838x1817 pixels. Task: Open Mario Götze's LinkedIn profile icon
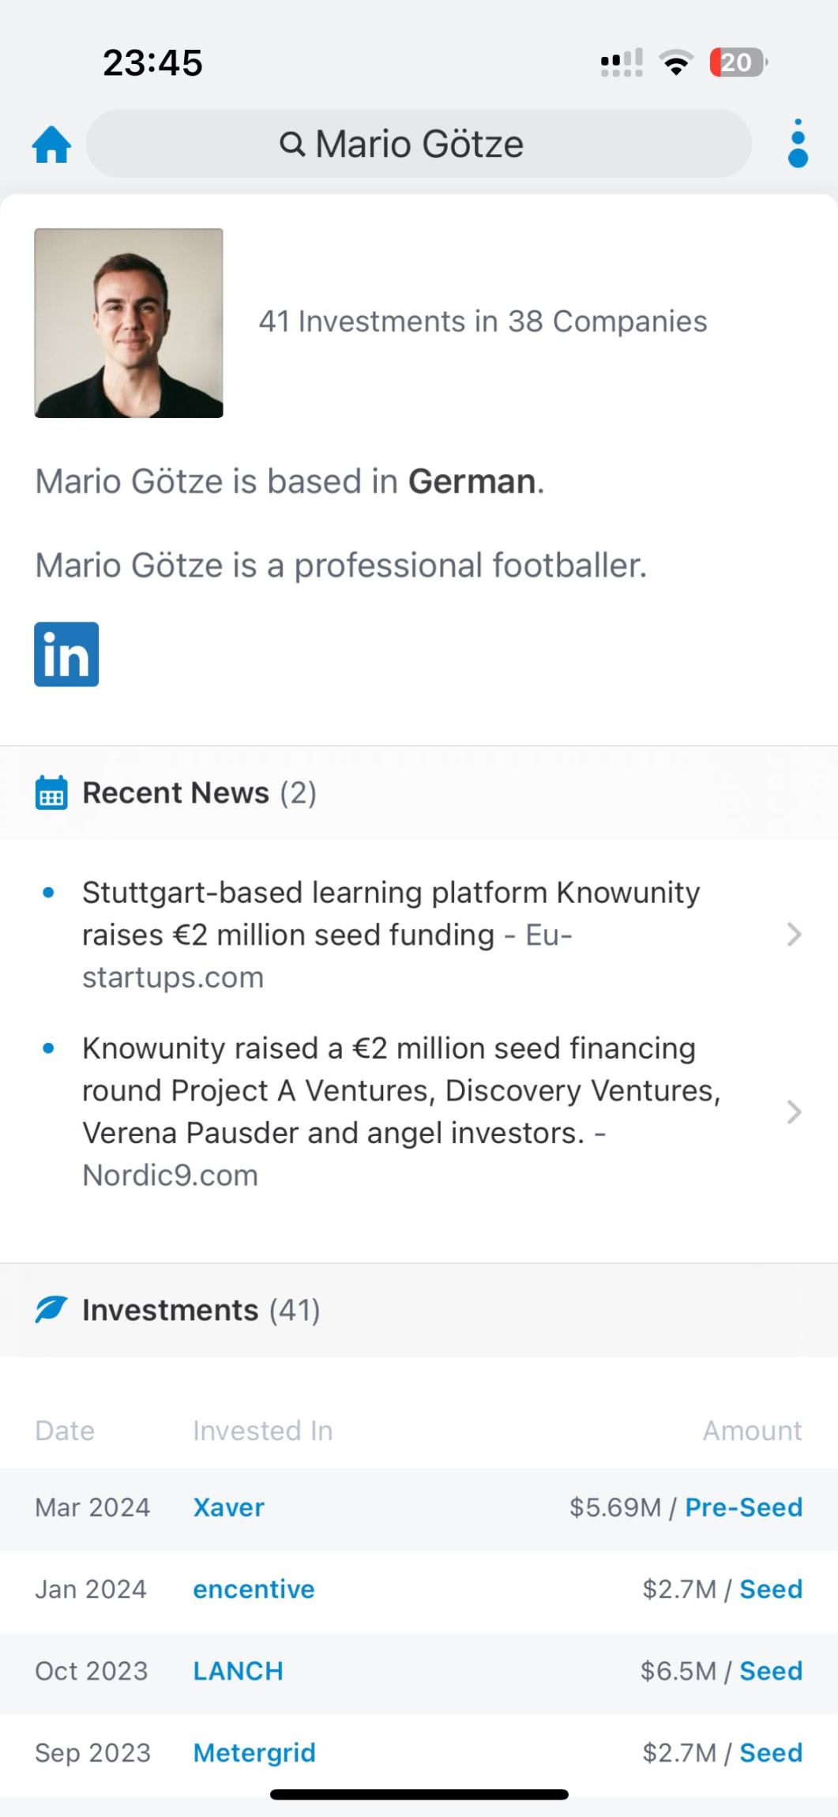pos(66,654)
